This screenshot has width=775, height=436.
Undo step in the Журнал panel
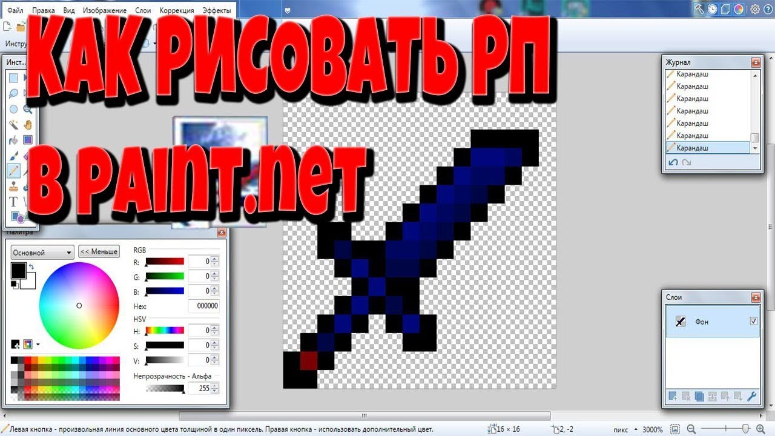click(673, 162)
